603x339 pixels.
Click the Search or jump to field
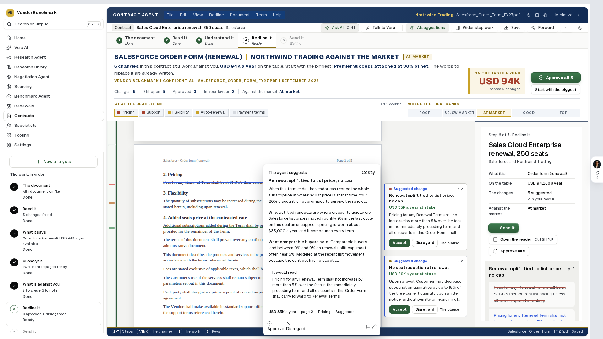click(53, 24)
